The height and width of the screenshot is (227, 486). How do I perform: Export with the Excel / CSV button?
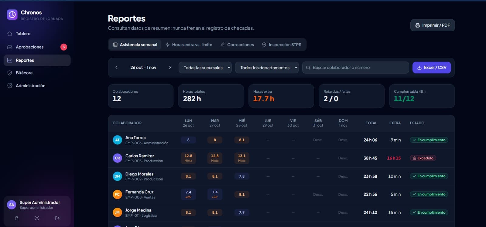point(432,68)
